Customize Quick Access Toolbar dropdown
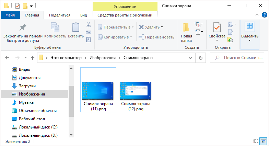The image size is (269, 146). [32, 6]
